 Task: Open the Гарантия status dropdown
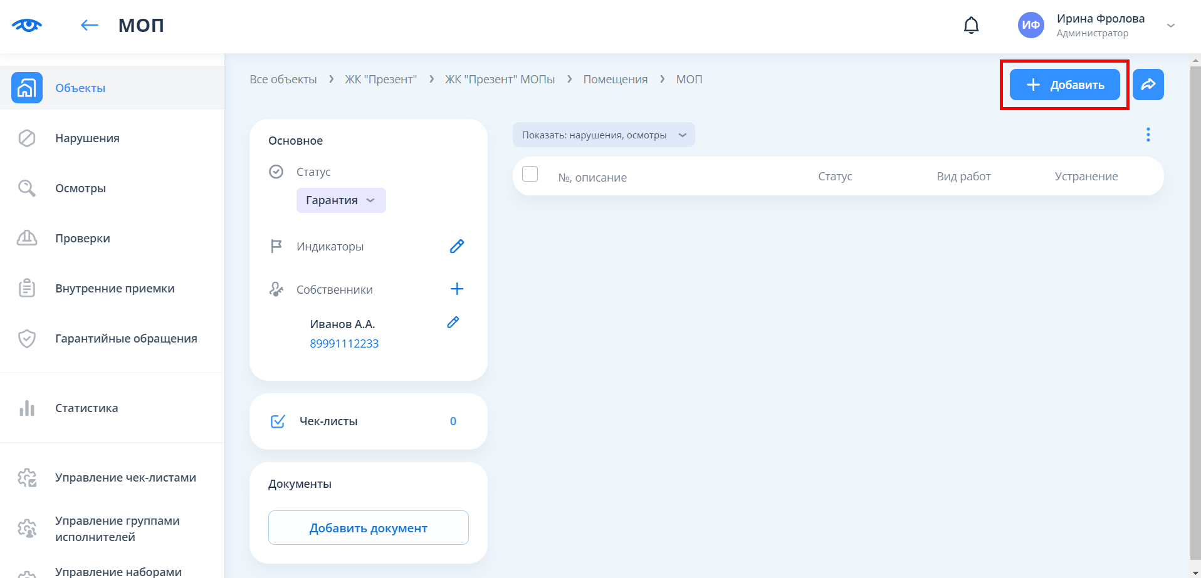pyautogui.click(x=340, y=200)
